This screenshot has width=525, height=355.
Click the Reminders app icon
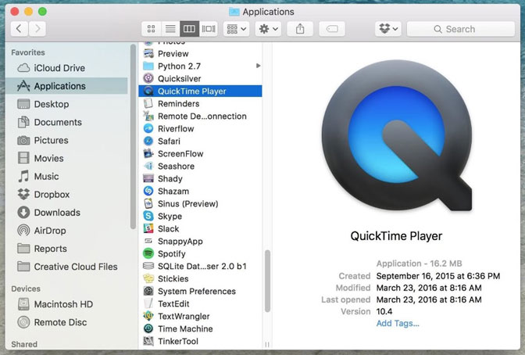[148, 103]
